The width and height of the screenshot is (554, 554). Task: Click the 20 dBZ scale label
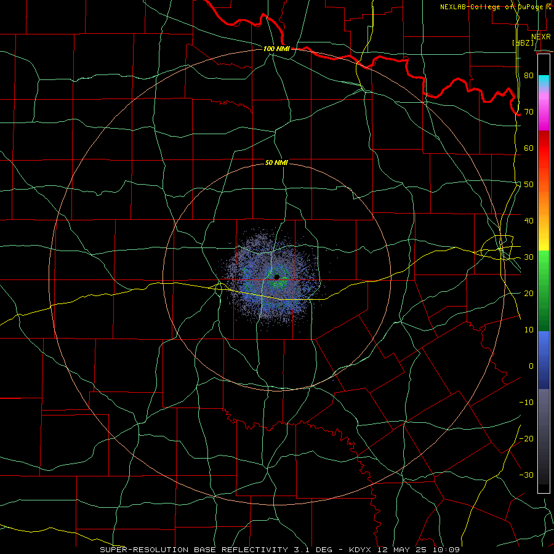click(529, 293)
